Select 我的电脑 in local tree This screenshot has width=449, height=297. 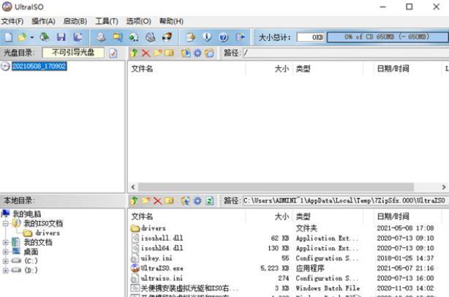pyautogui.click(x=27, y=214)
